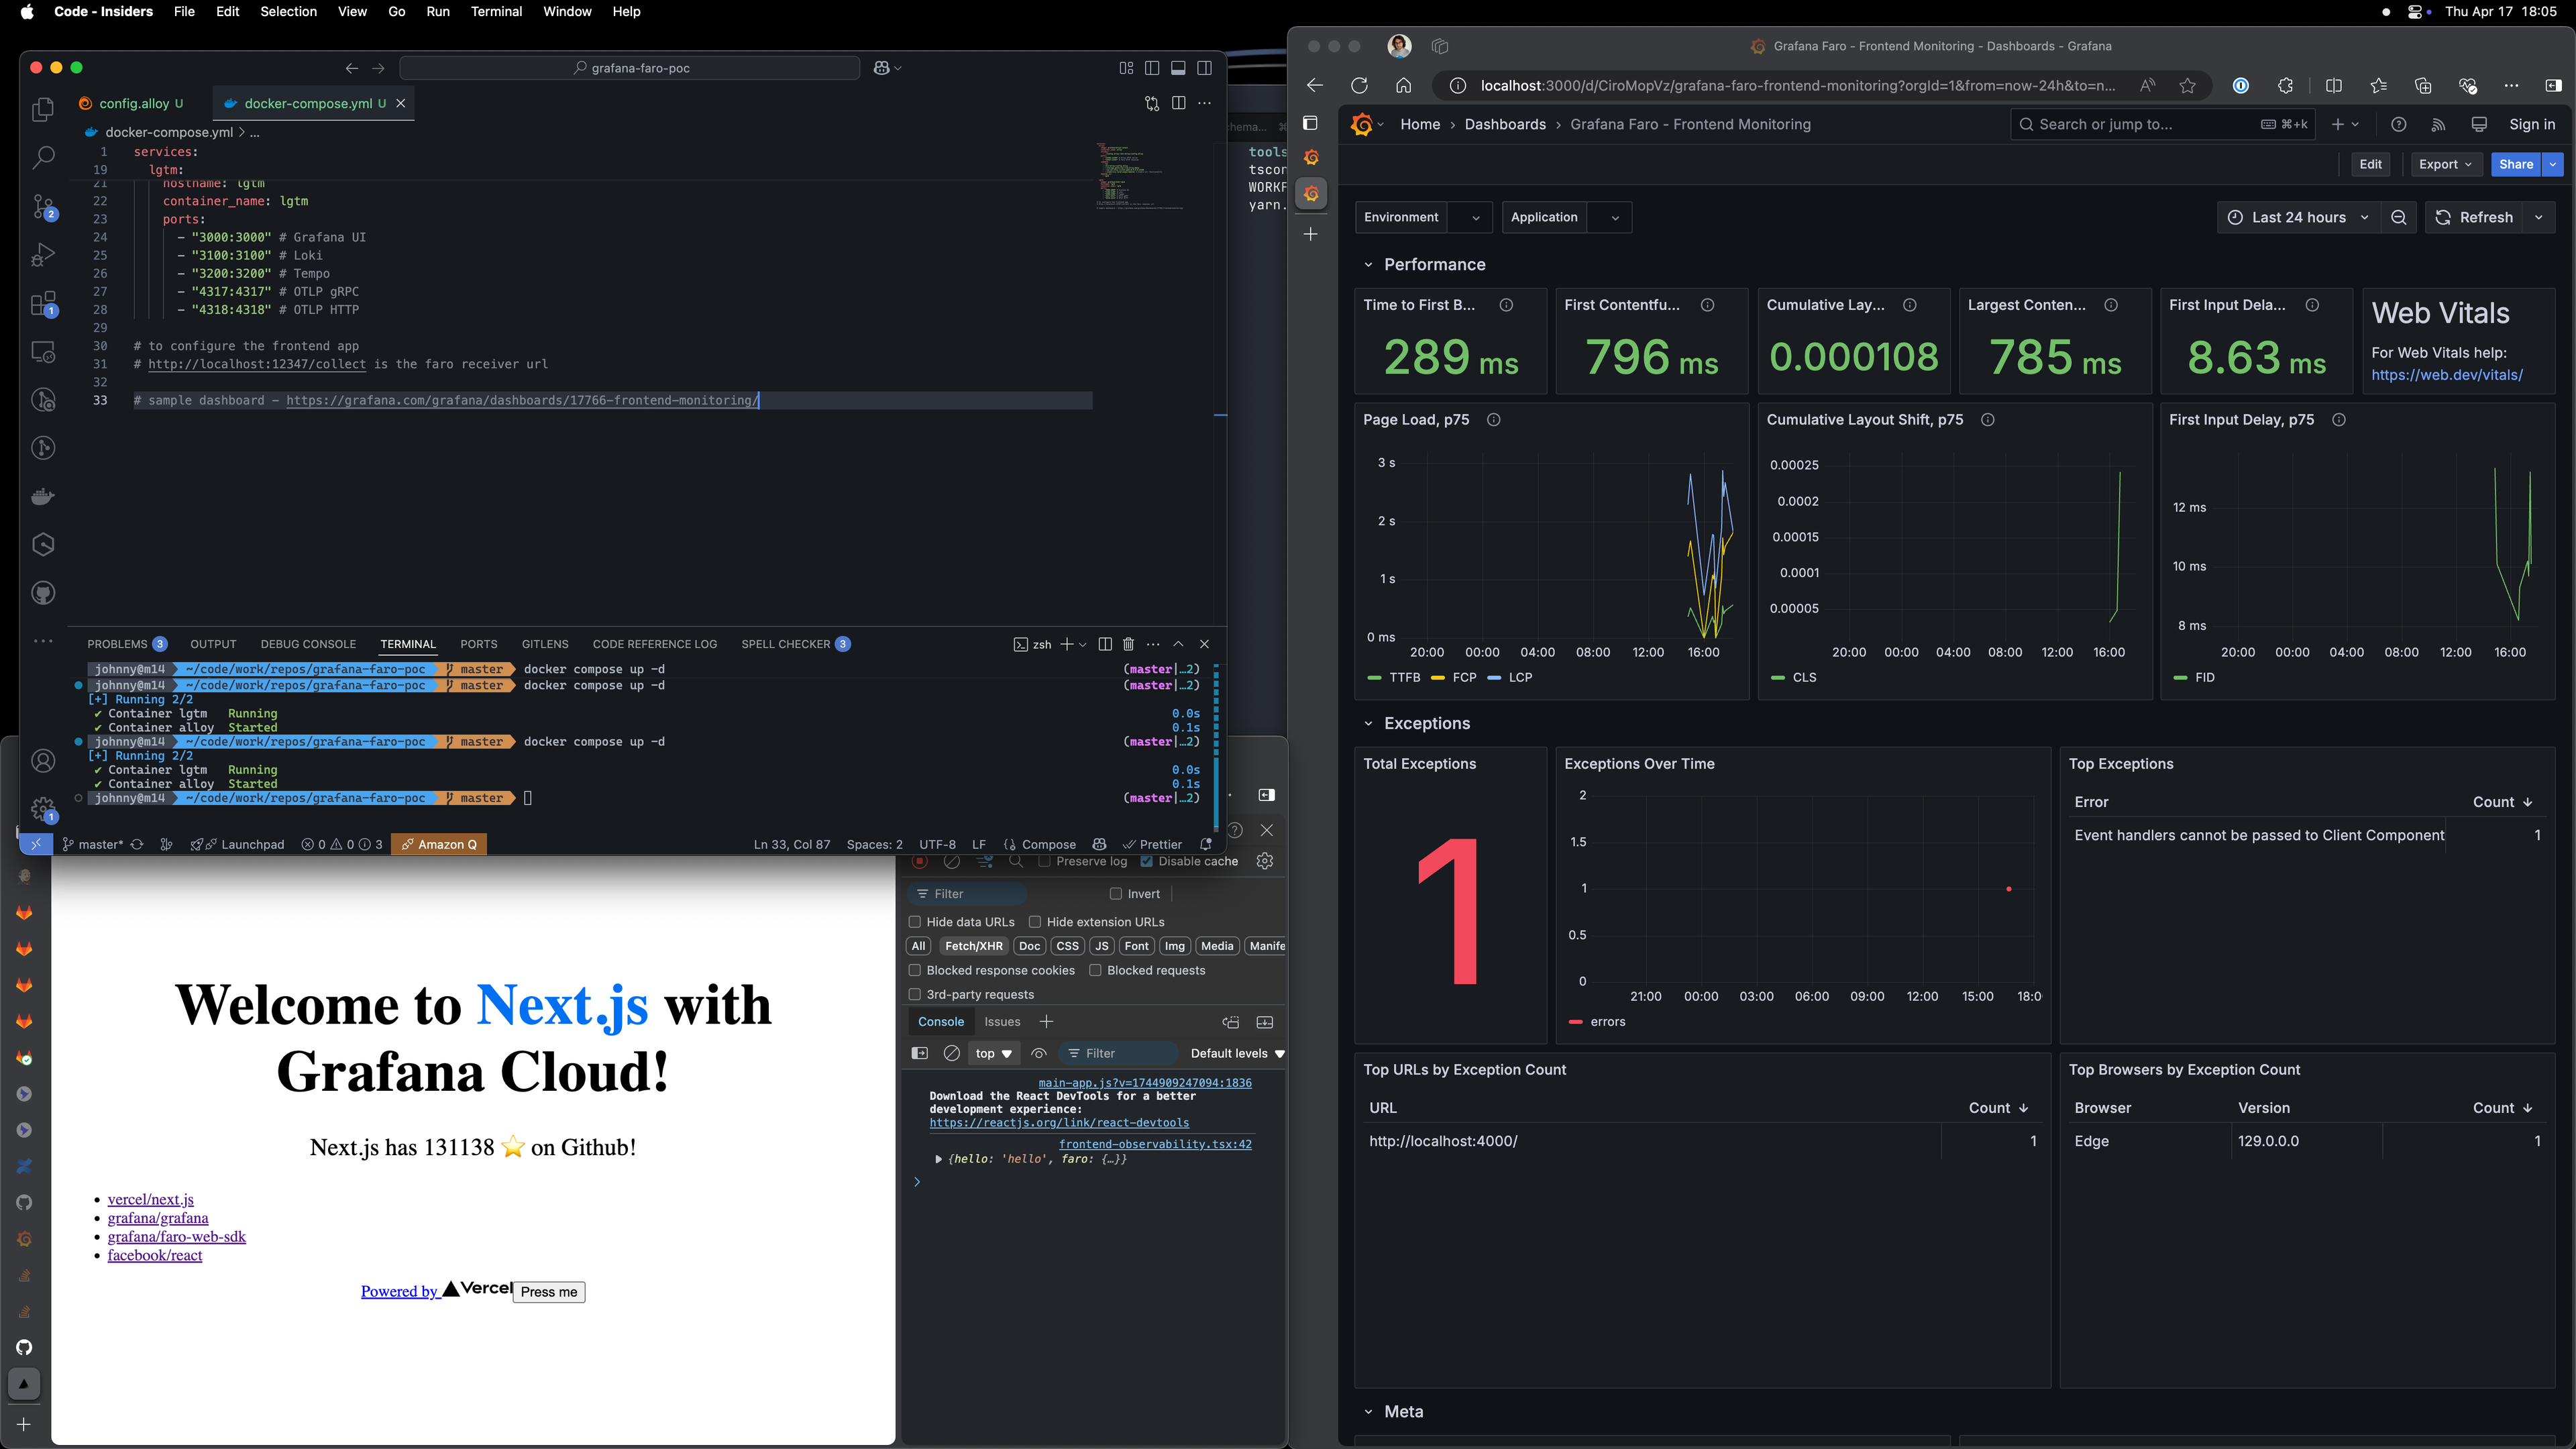Open the web.dev/vitals help link

[x=2446, y=375]
